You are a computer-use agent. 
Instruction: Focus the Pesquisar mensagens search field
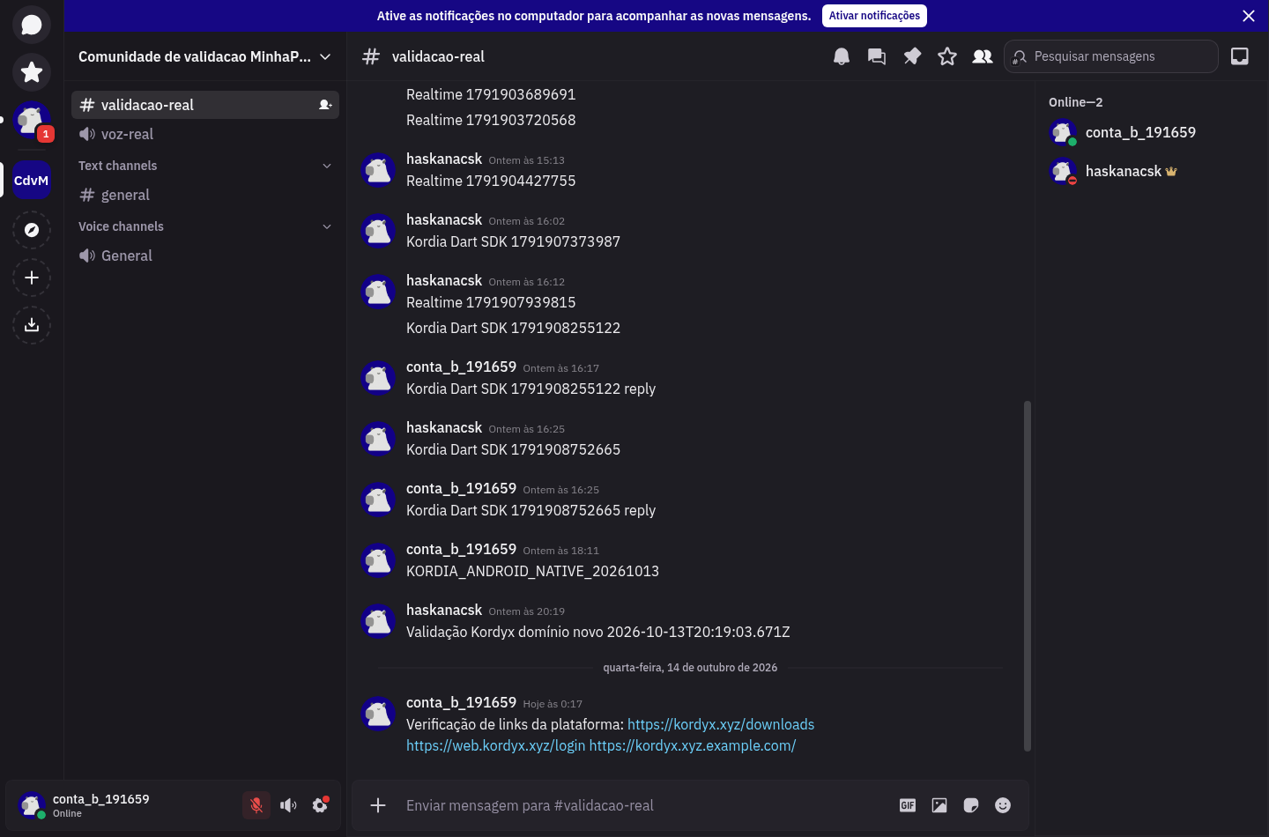click(1111, 56)
